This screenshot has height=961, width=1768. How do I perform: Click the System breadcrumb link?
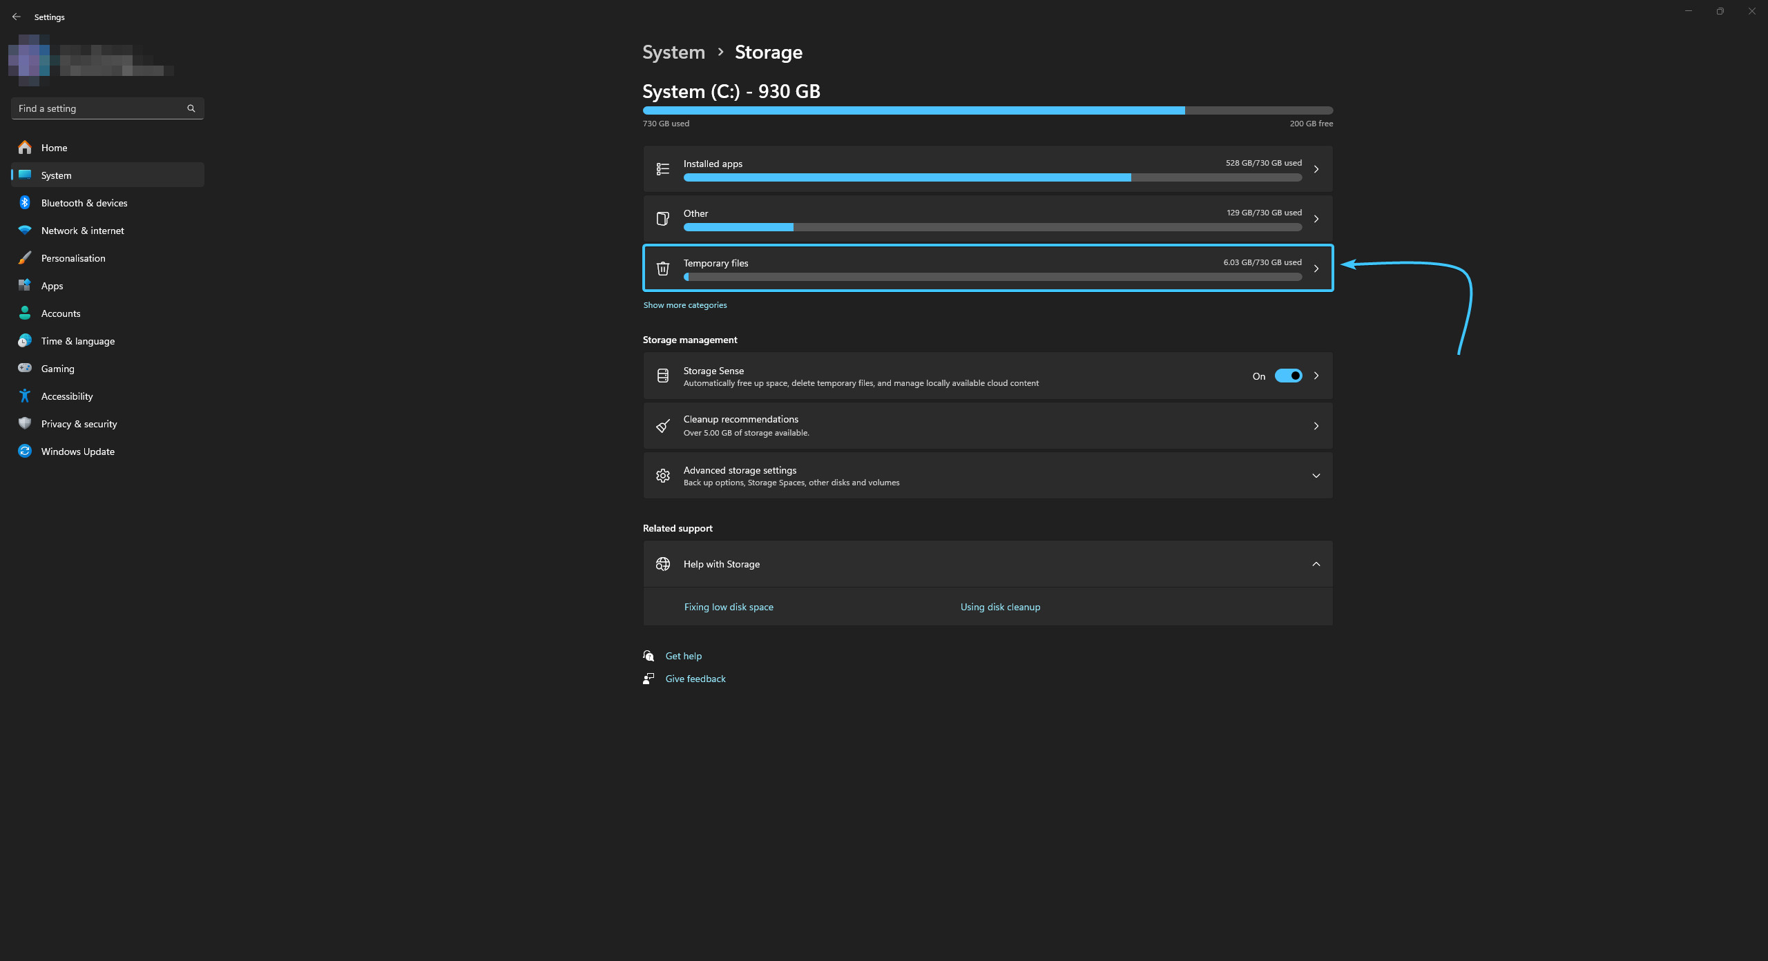tap(673, 52)
